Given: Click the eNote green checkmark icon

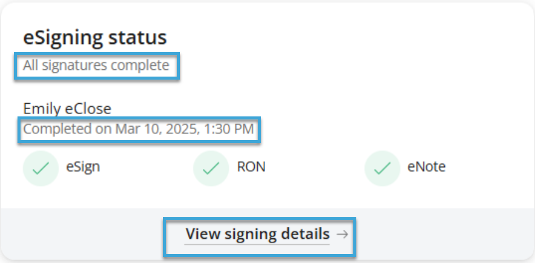Looking at the screenshot, I should (x=382, y=168).
